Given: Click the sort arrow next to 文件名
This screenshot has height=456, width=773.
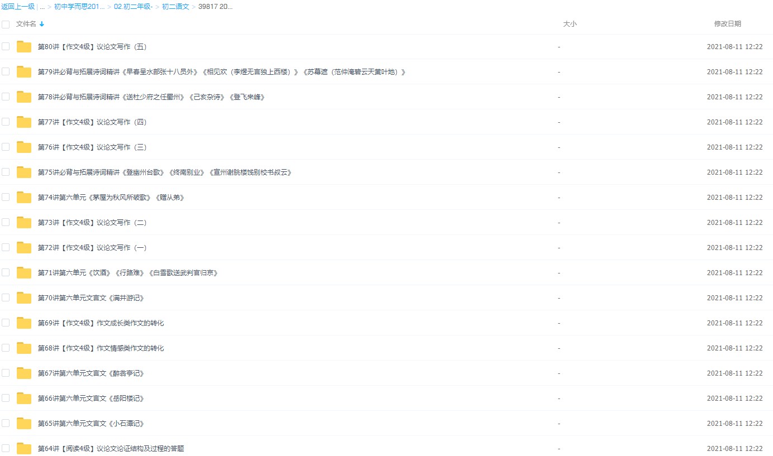Looking at the screenshot, I should 43,24.
